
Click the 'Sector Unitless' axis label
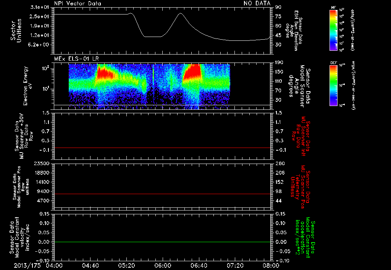tap(16, 31)
